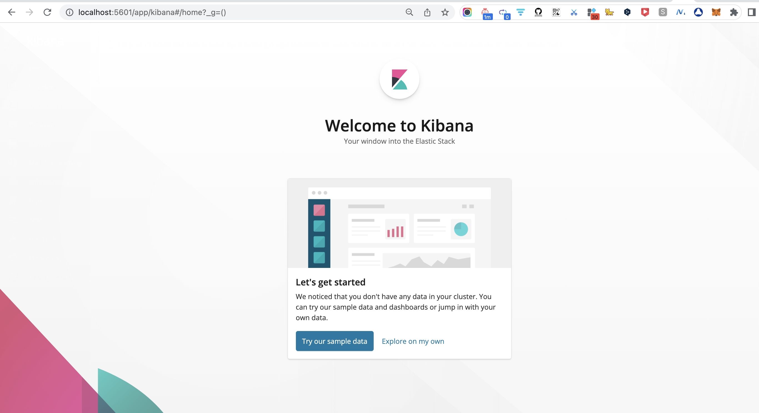759x413 pixels.
Task: Click the zoom magnifier icon in the address bar
Action: click(409, 12)
